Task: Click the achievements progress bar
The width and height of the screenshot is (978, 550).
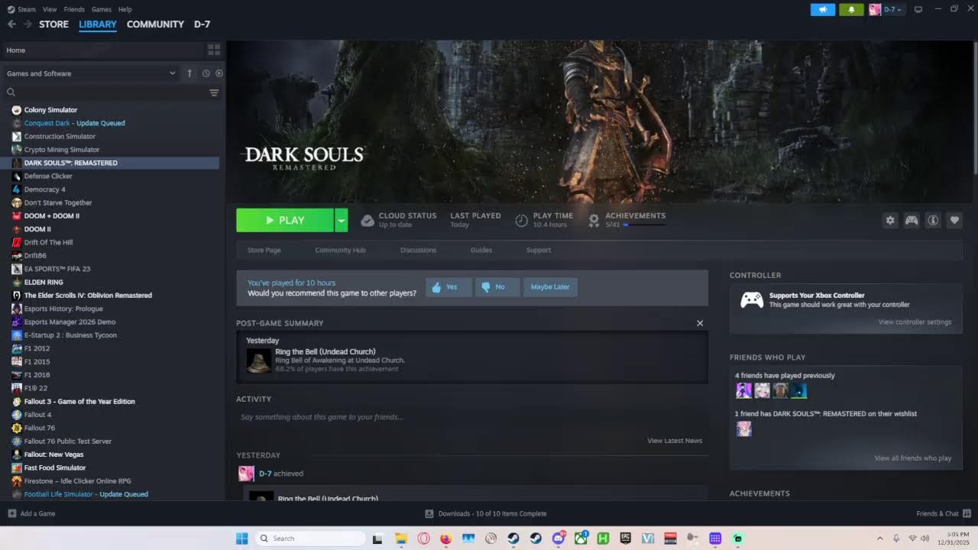Action: coord(644,225)
